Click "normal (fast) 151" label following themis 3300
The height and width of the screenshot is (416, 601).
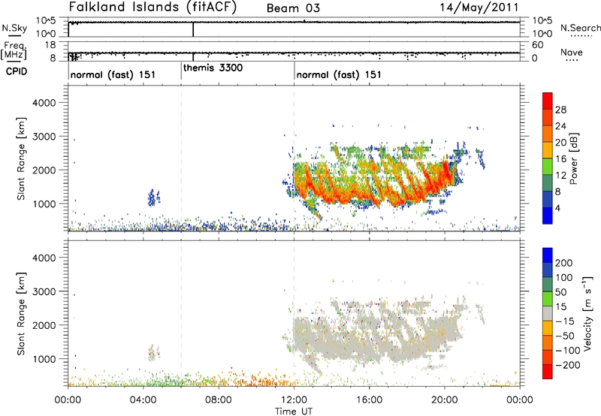(339, 74)
